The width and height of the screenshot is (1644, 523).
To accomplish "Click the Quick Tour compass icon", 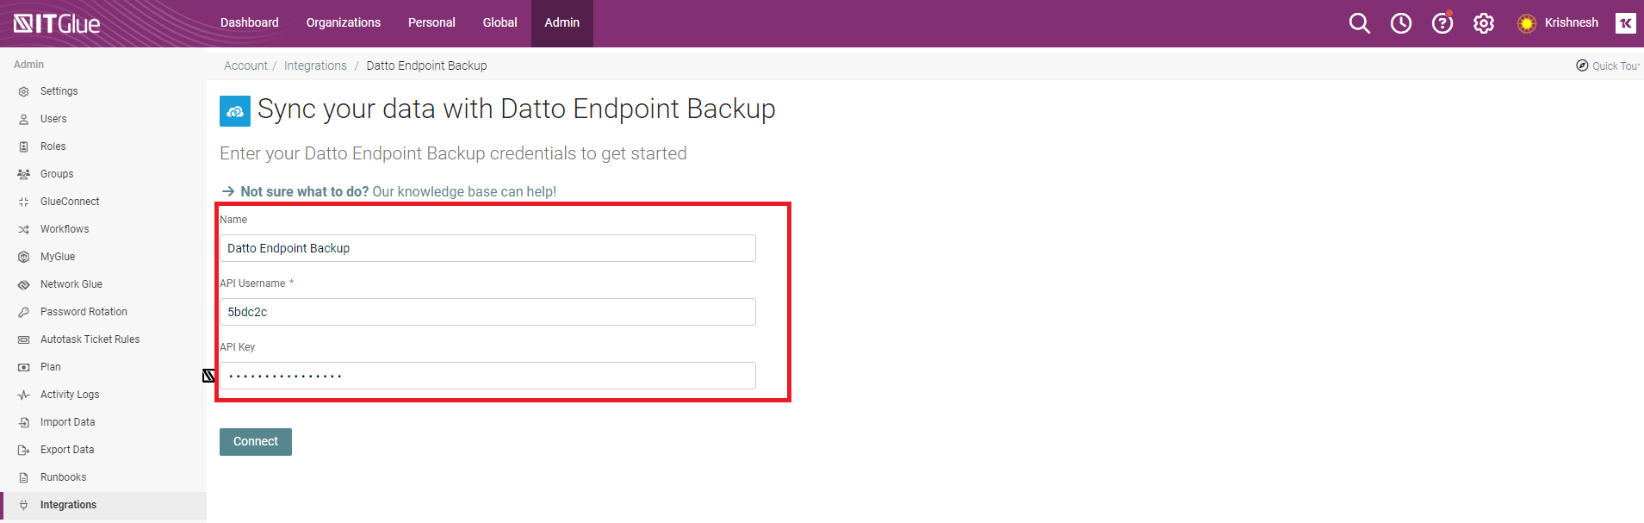I will (x=1582, y=65).
